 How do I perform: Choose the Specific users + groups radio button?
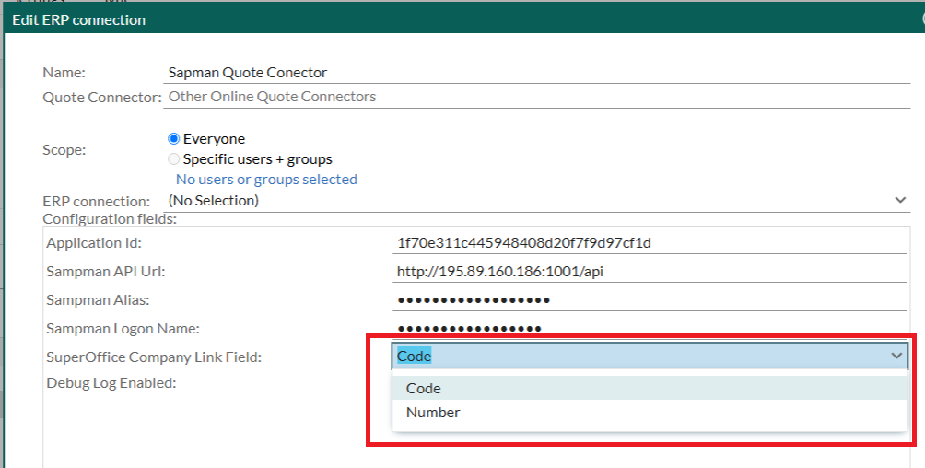pos(173,159)
